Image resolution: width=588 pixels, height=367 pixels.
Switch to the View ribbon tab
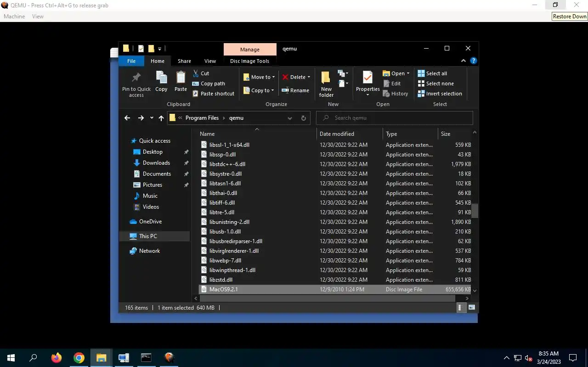(x=210, y=61)
